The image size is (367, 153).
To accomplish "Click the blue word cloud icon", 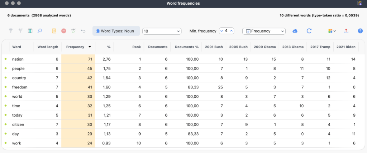I will click(x=295, y=31).
